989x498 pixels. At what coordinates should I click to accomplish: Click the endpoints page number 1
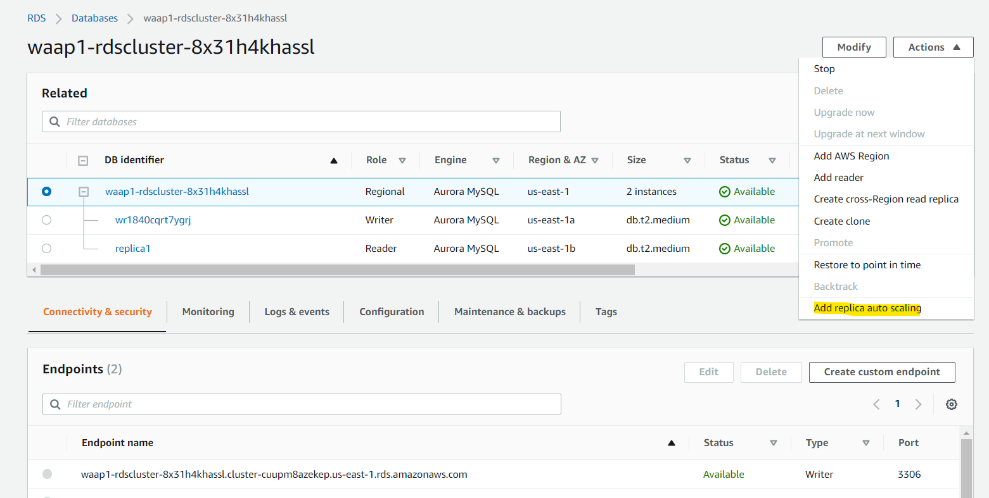click(897, 404)
